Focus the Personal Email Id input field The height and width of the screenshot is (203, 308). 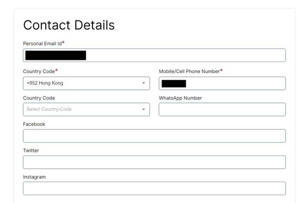[154, 55]
